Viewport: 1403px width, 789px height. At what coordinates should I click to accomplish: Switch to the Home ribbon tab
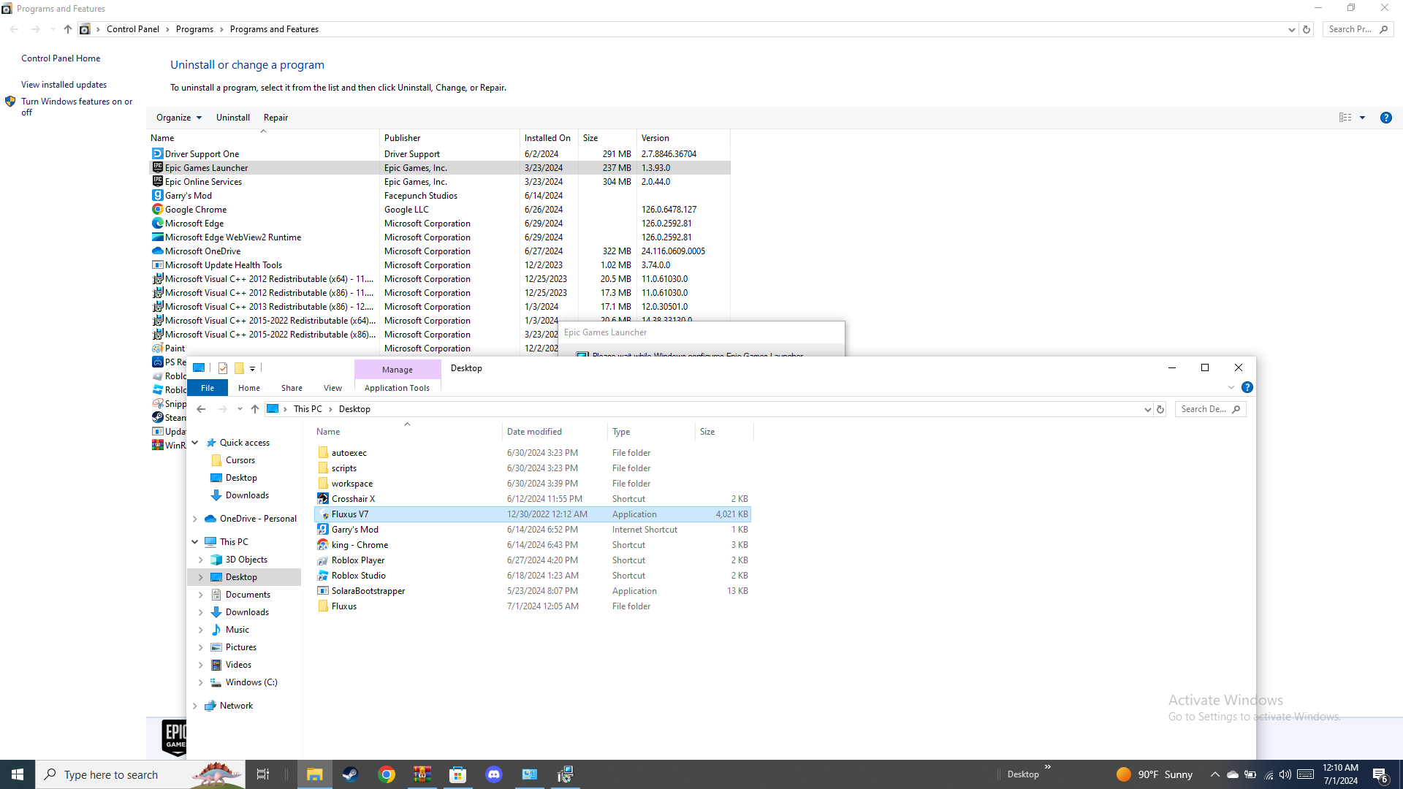pyautogui.click(x=249, y=388)
